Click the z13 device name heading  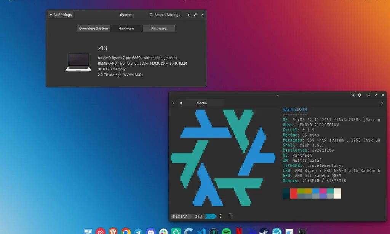102,48
